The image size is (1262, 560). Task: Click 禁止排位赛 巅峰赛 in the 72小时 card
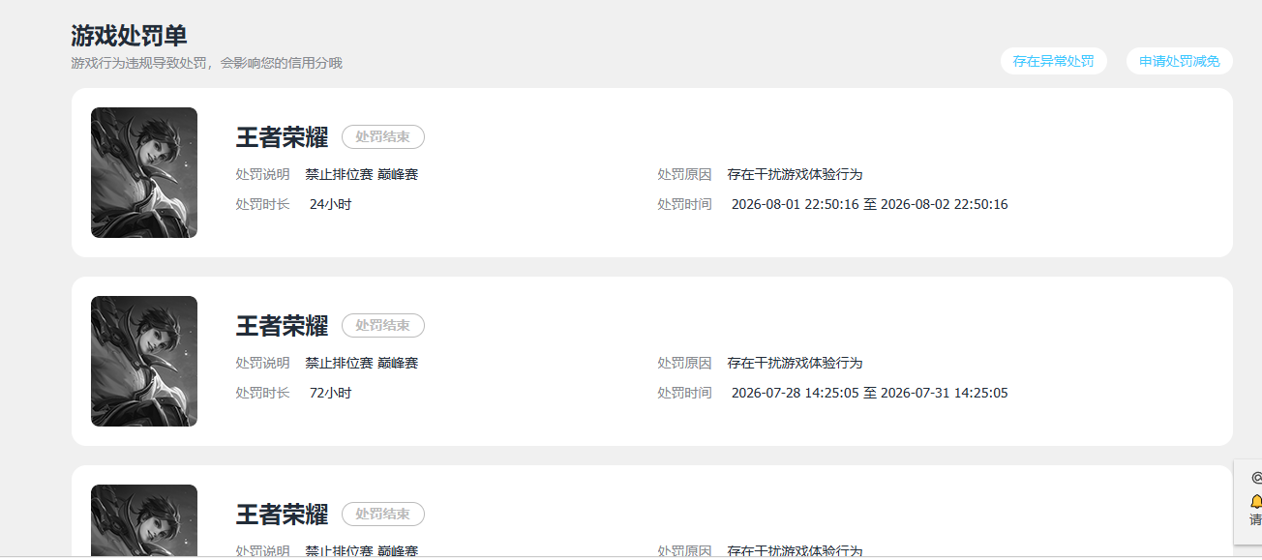(x=362, y=363)
